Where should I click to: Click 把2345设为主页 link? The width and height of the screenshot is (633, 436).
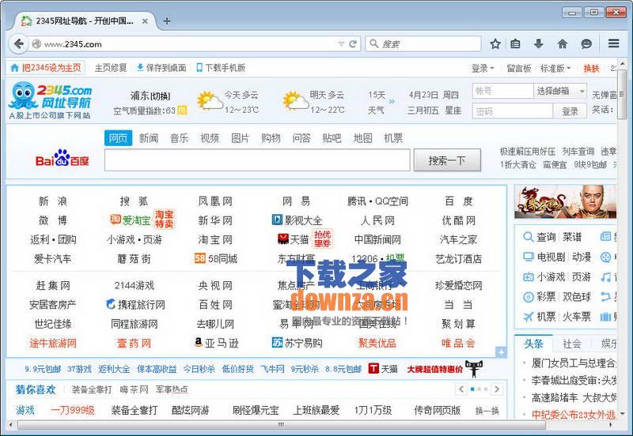click(x=47, y=68)
